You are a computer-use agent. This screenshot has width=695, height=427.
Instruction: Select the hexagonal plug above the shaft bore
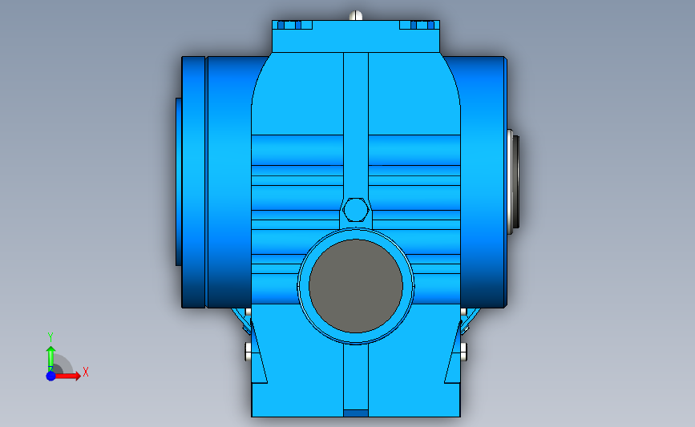355,210
